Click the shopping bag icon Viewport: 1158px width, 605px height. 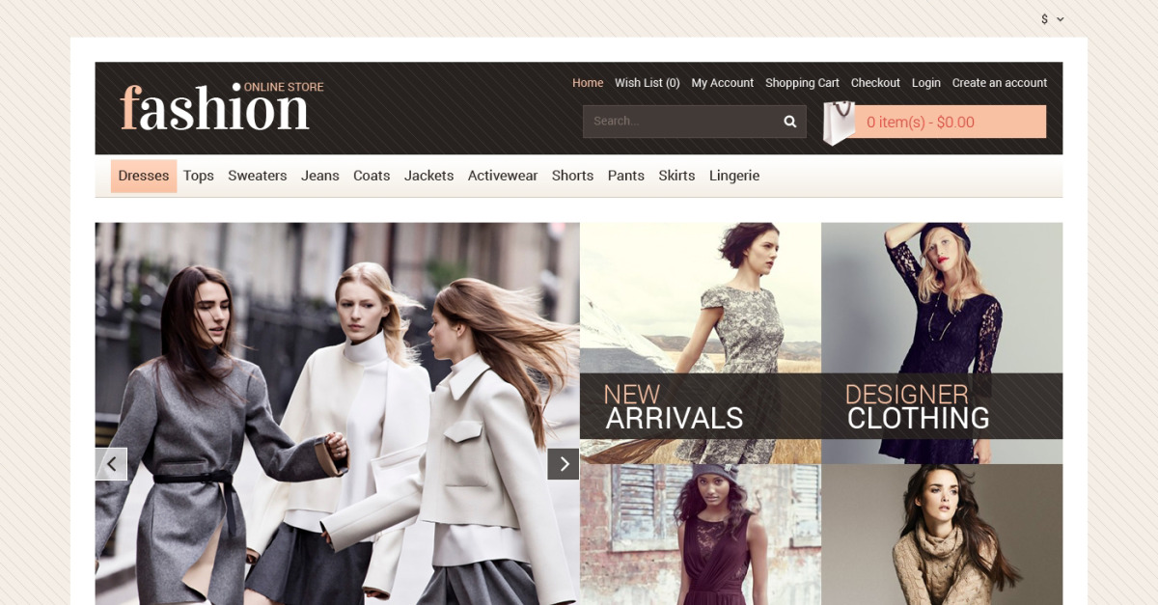[x=839, y=123]
